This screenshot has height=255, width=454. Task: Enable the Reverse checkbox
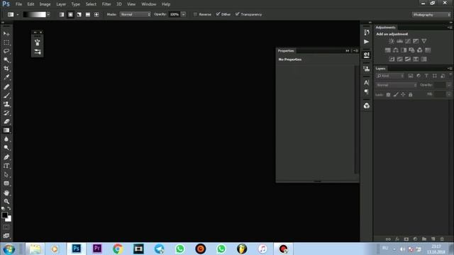tap(196, 14)
